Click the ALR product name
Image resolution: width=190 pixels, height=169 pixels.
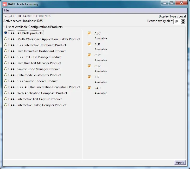pos(97,44)
